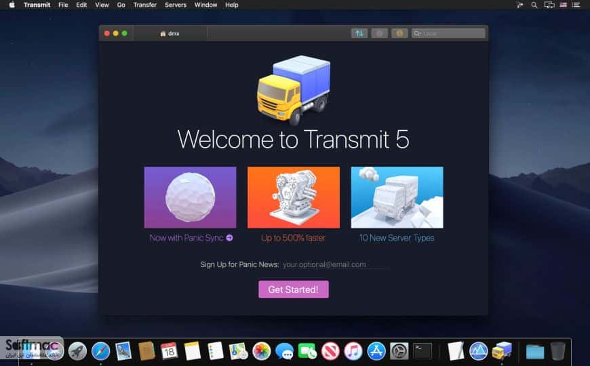Click the purple Panic Sync sphere thumbnail

click(190, 197)
